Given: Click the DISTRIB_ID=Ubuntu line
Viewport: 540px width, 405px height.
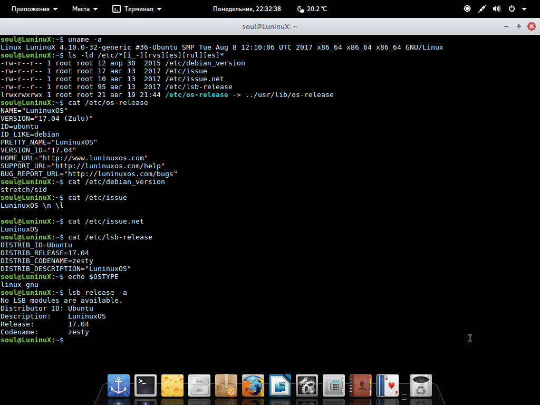Looking at the screenshot, I should point(36,245).
